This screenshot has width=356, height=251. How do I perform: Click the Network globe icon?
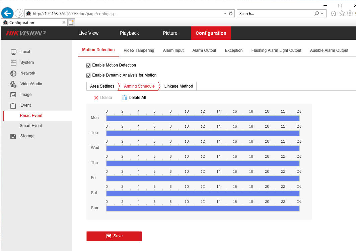click(13, 73)
